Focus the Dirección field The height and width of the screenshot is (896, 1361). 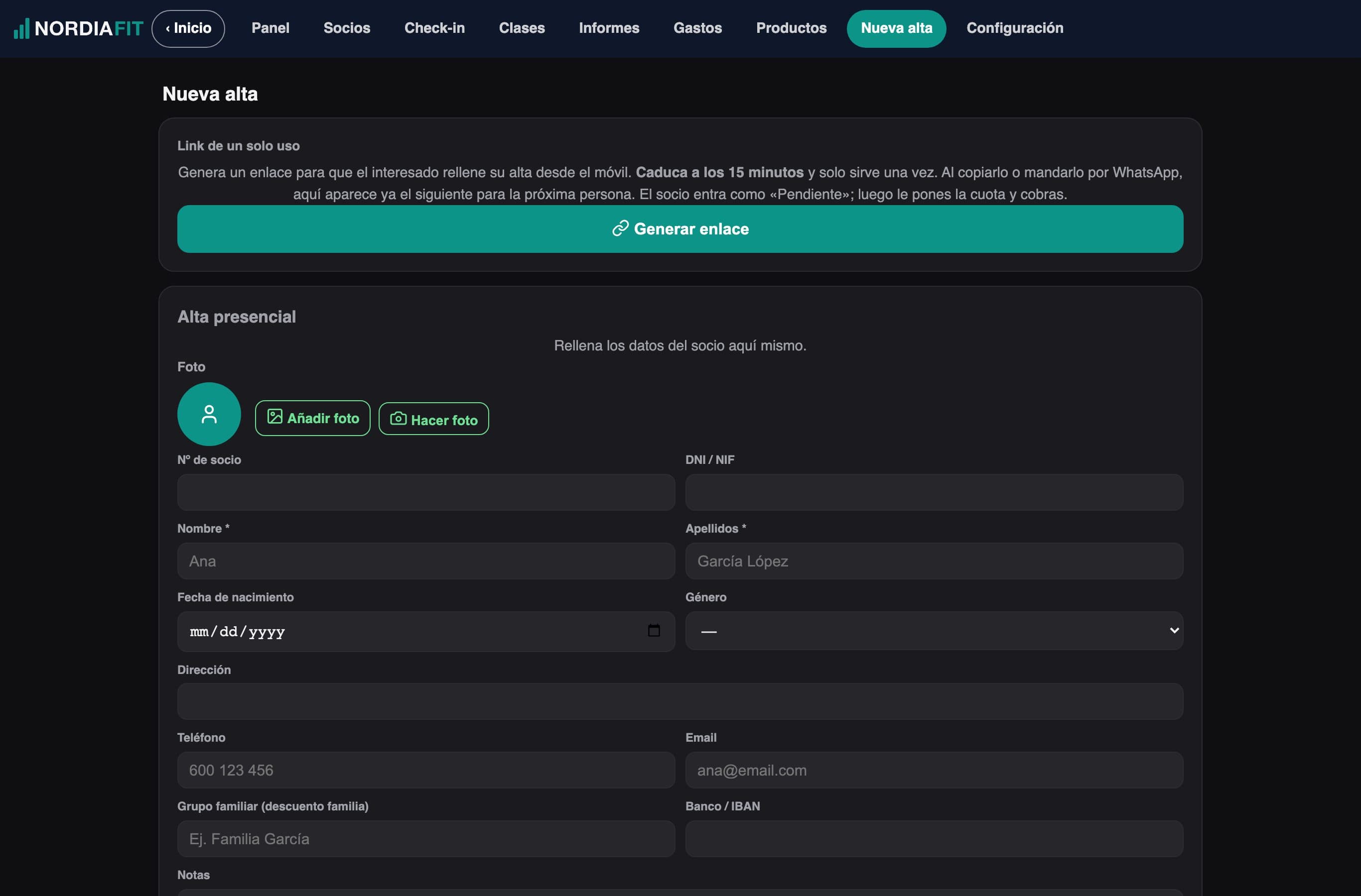click(680, 702)
